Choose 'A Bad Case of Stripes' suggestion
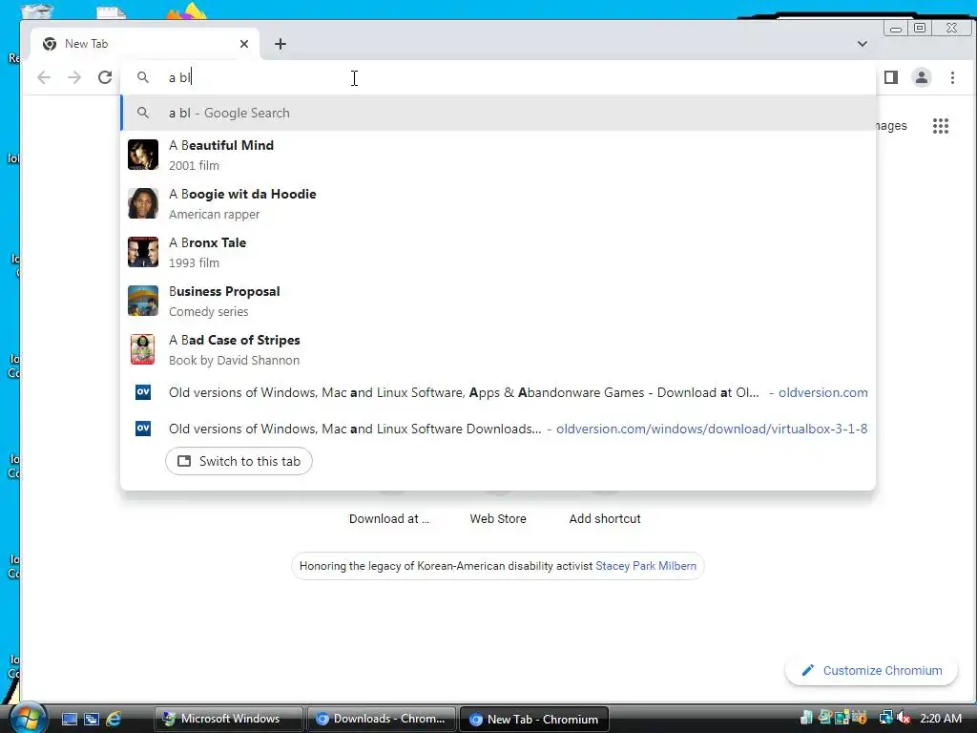This screenshot has height=733, width=977. (498, 349)
